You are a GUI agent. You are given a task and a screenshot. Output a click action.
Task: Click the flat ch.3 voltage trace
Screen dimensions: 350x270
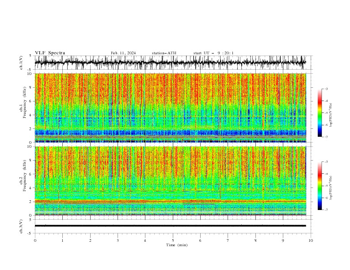(170, 226)
